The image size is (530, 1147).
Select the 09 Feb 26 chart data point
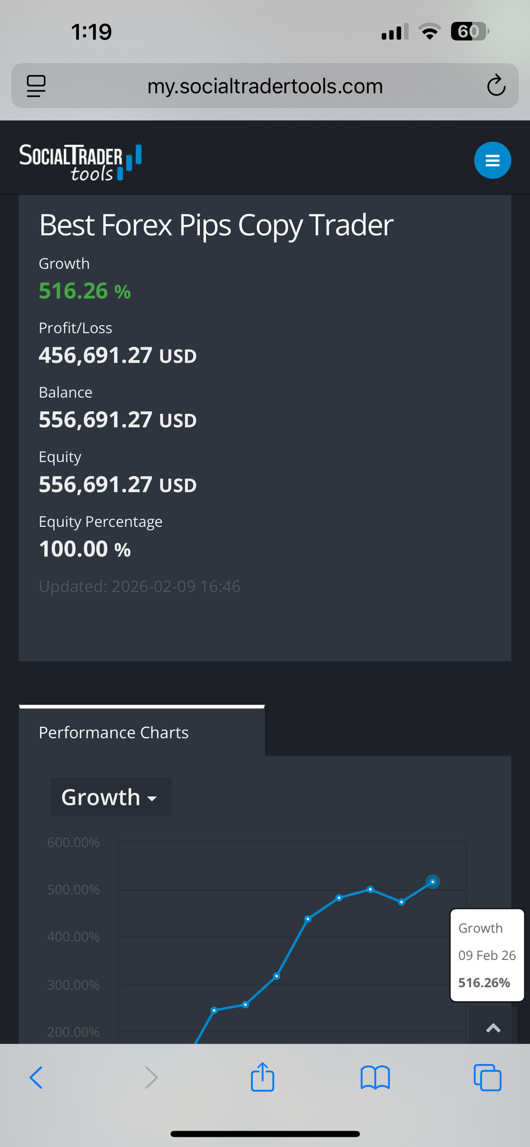(433, 882)
